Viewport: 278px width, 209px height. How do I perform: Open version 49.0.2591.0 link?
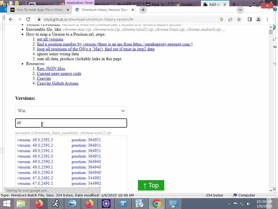pos(35,156)
